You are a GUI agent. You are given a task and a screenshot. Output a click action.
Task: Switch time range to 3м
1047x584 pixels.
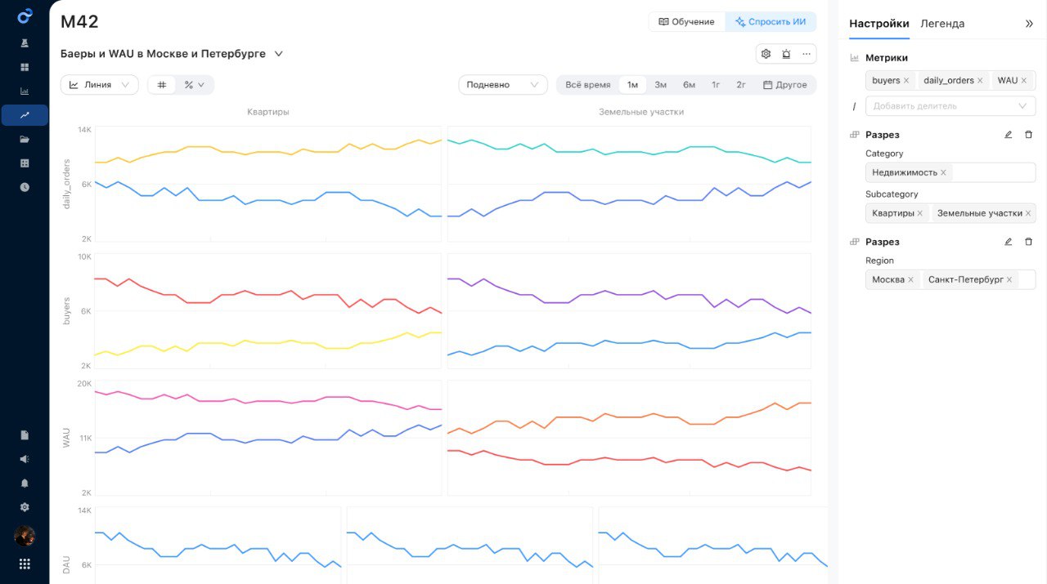click(660, 85)
